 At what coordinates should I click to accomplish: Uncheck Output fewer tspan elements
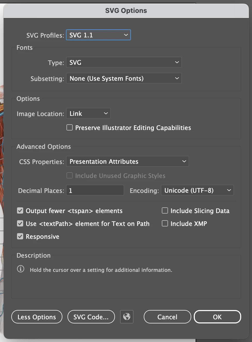click(20, 211)
